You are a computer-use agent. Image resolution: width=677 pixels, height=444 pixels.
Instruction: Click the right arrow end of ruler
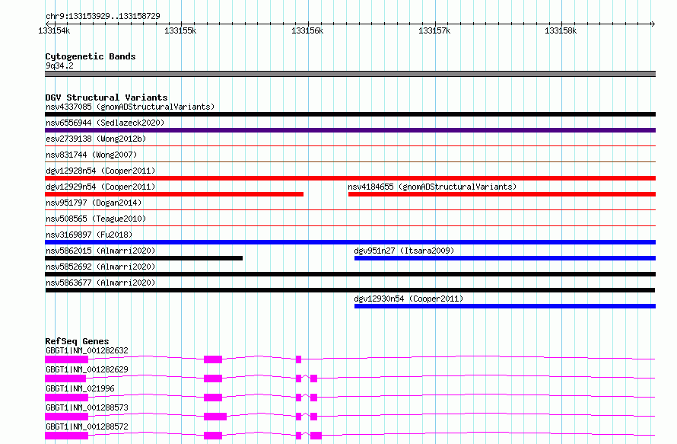pyautogui.click(x=653, y=24)
